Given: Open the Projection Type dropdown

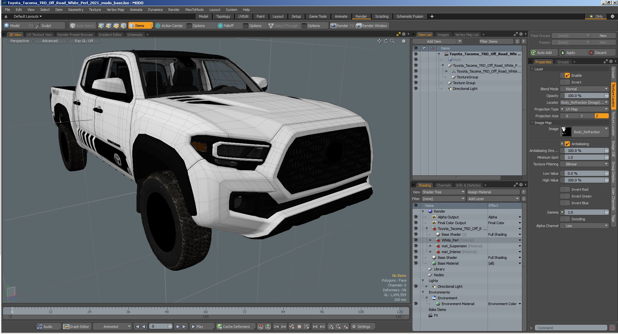Looking at the screenshot, I should tap(587, 109).
